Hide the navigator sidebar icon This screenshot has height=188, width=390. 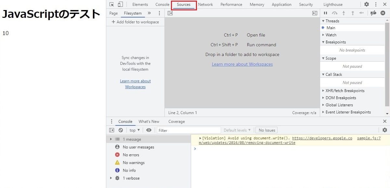click(170, 13)
